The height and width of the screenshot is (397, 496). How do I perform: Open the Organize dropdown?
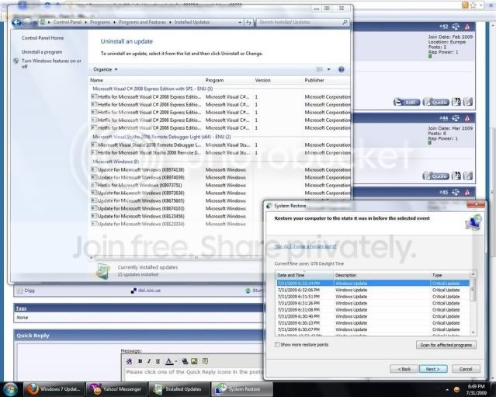coord(106,69)
